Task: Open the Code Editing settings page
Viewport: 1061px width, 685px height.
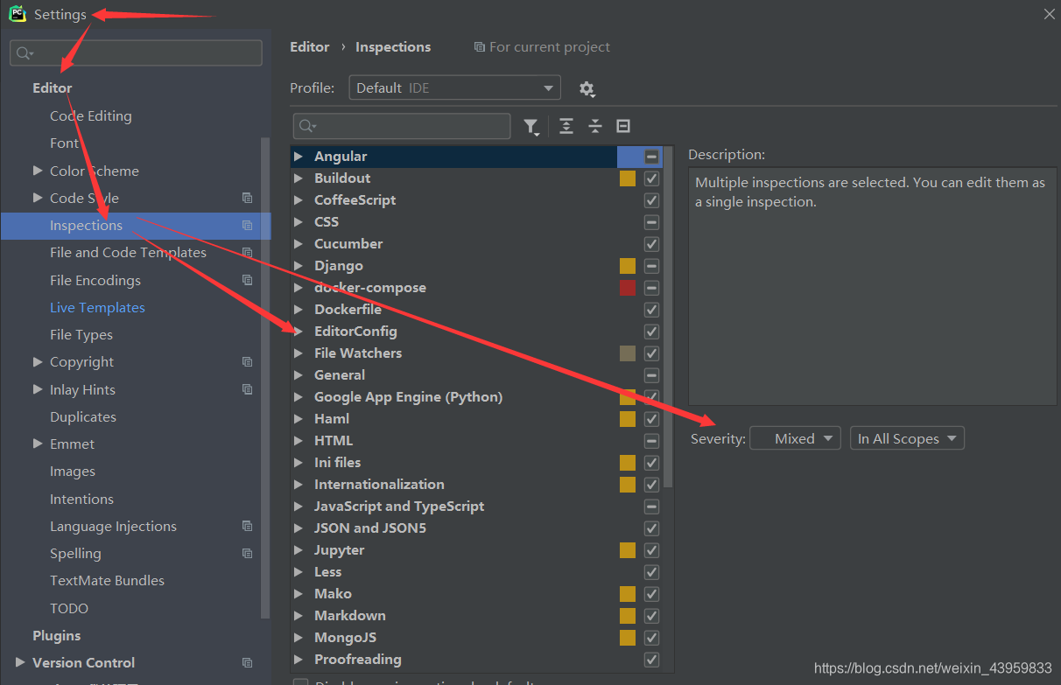Action: (91, 116)
